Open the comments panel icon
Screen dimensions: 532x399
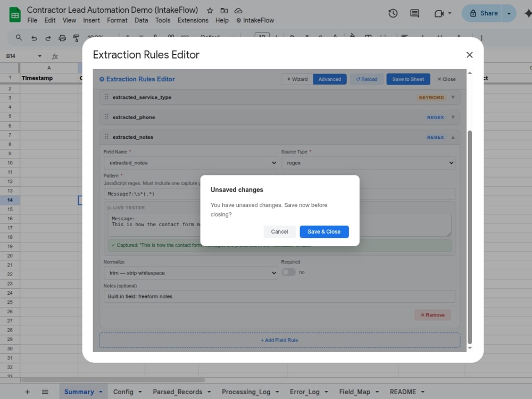click(x=414, y=13)
